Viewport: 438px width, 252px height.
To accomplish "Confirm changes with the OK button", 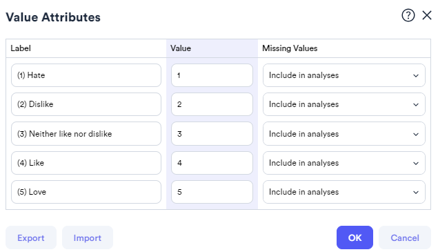I will pos(355,238).
